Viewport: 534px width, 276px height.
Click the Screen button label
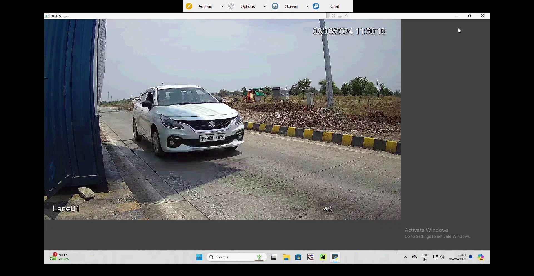click(291, 6)
